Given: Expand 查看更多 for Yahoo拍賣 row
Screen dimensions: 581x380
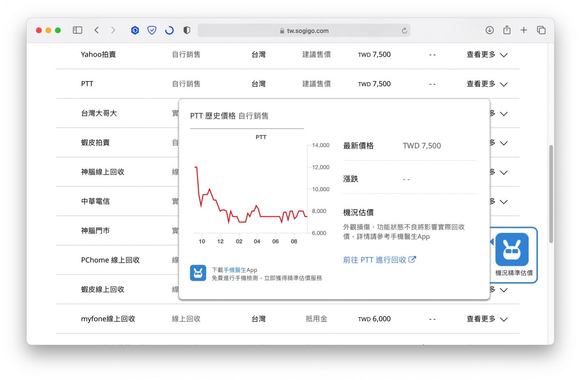Looking at the screenshot, I should pyautogui.click(x=487, y=55).
